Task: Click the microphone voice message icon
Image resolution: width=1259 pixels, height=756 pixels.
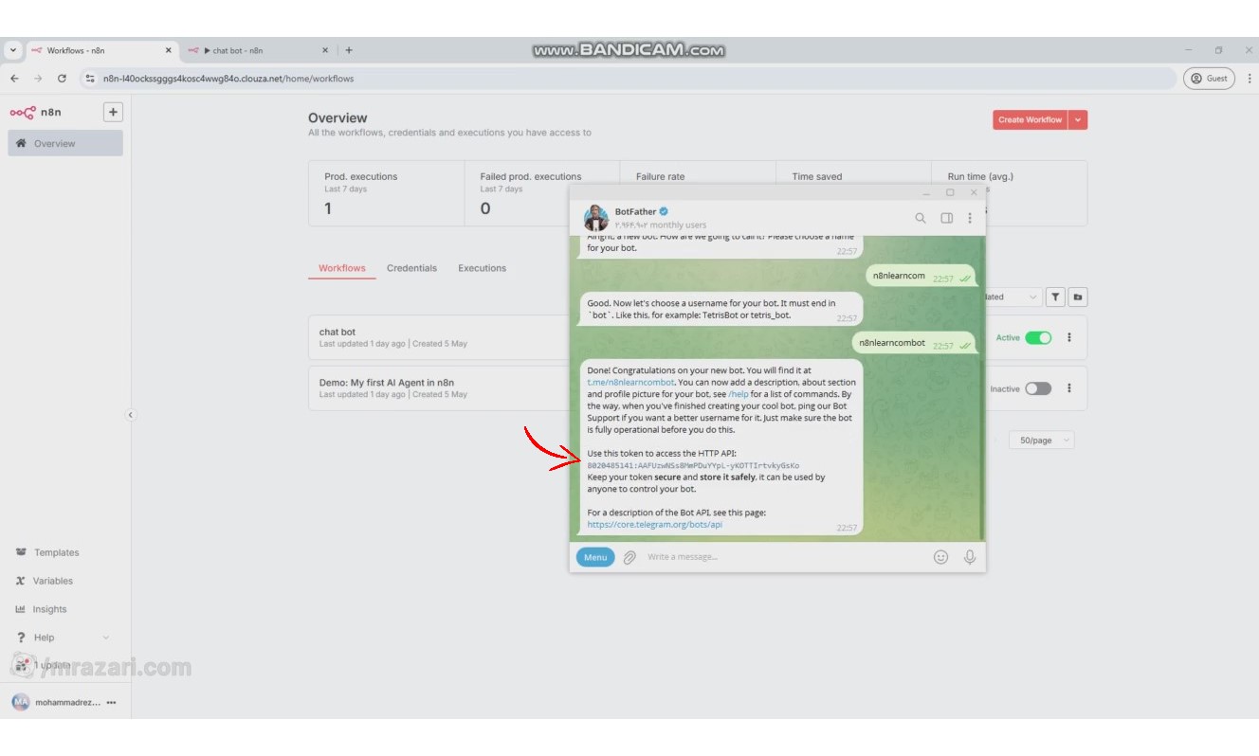Action: click(x=969, y=557)
